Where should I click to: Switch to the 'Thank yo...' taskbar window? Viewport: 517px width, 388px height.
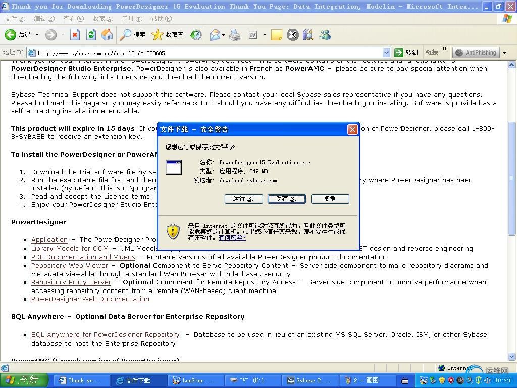point(81,381)
